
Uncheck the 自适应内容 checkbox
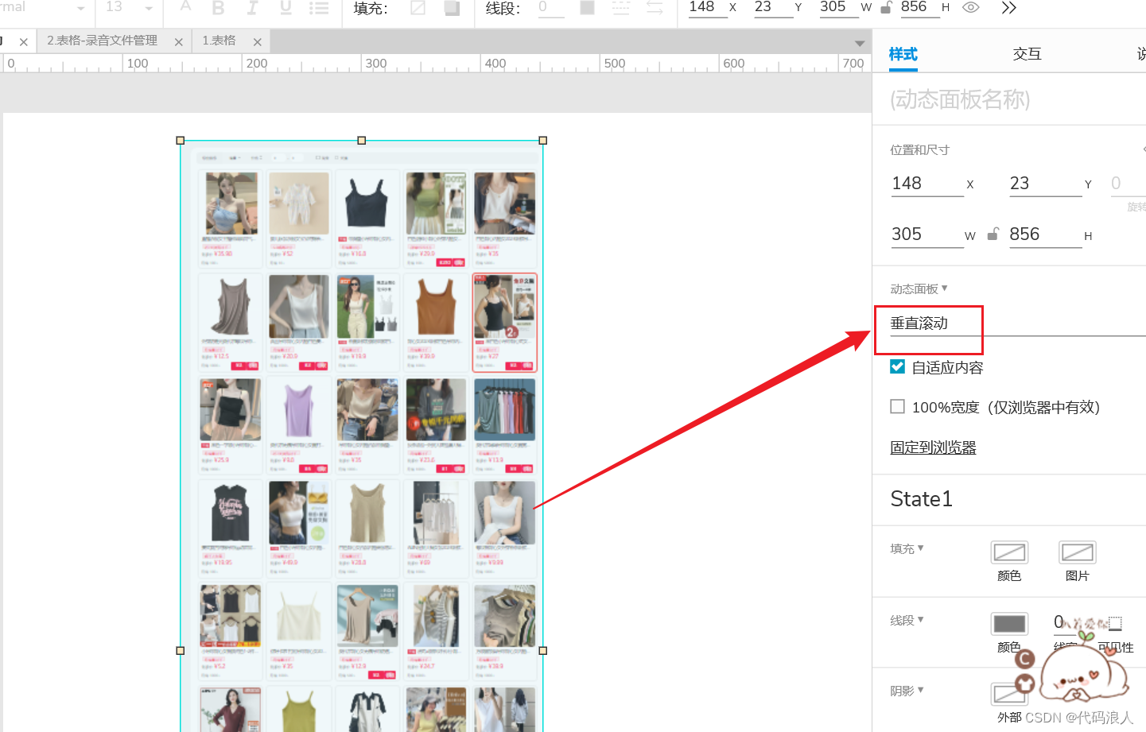[x=898, y=366]
